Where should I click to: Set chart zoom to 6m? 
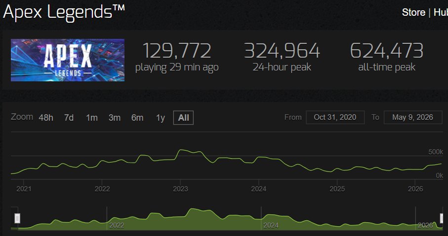click(x=137, y=118)
